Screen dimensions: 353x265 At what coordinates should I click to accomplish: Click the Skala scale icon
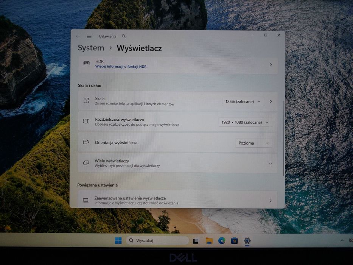coord(86,100)
